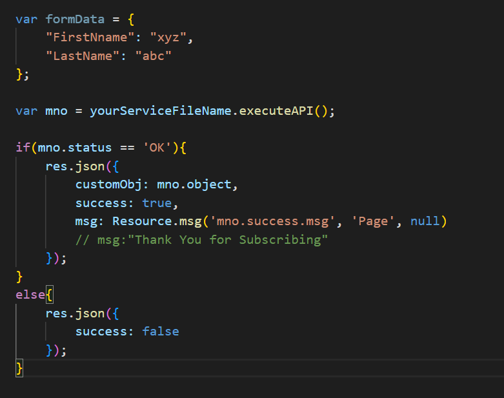Click the executeAPI method call
504x398 pixels.
pyautogui.click(x=276, y=111)
